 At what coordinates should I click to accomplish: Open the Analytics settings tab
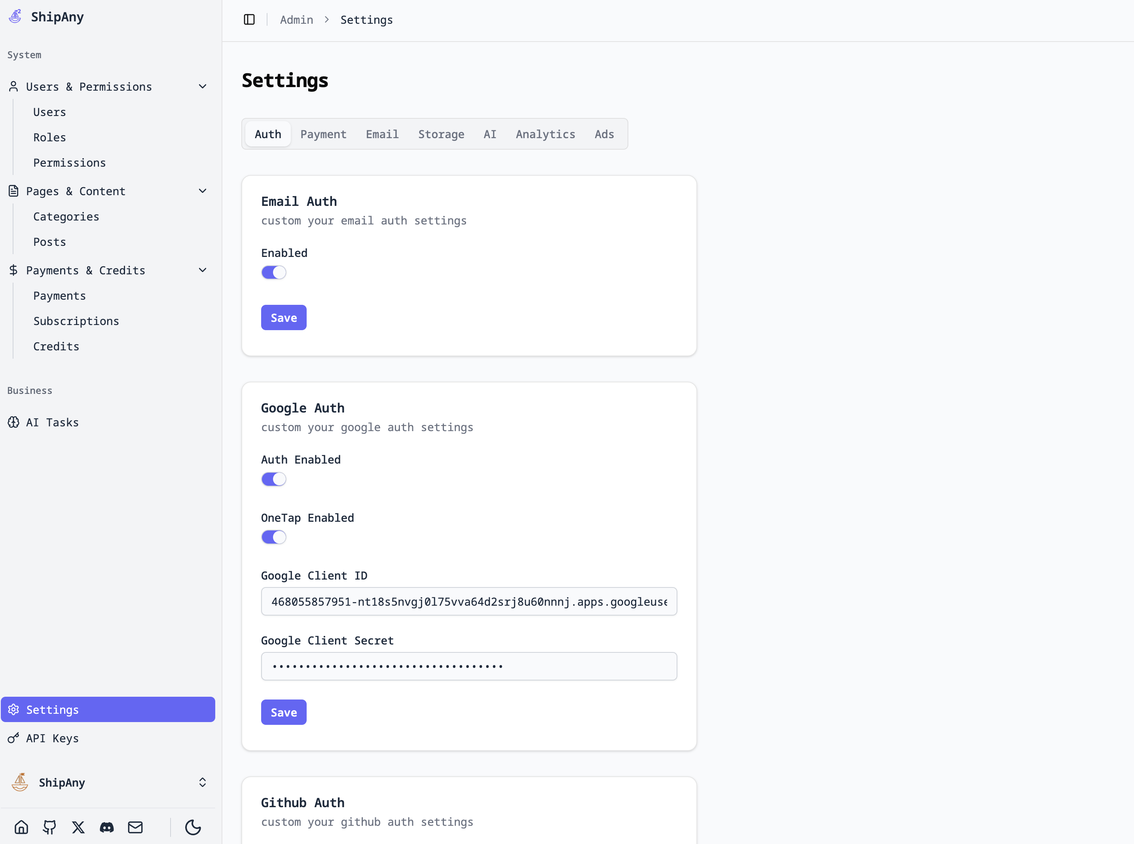(545, 134)
